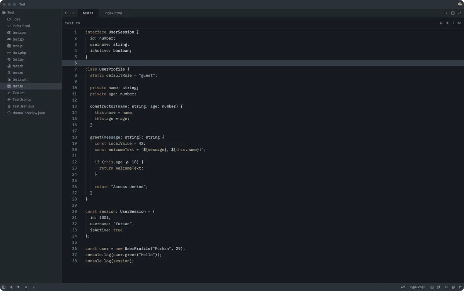Viewport: 464px width, 291px height.
Task: Open the outline panel icon at right of status bar
Action: (x=447, y=287)
